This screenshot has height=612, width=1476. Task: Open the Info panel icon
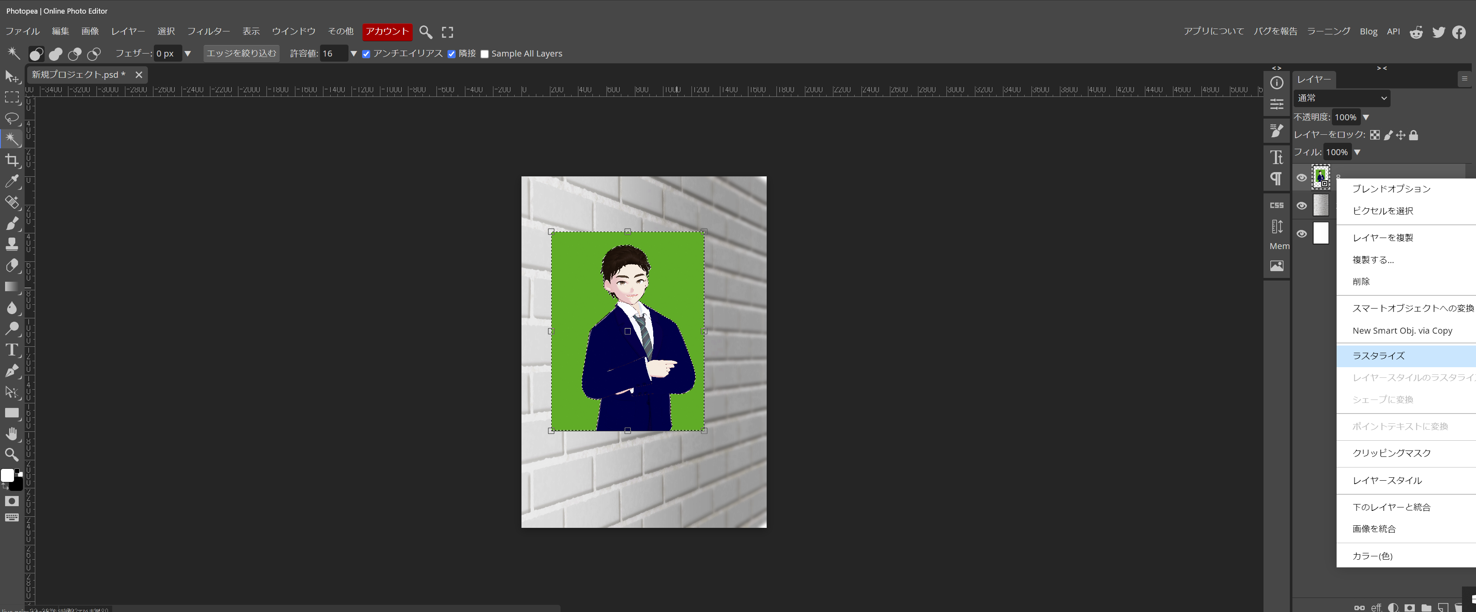click(x=1277, y=83)
